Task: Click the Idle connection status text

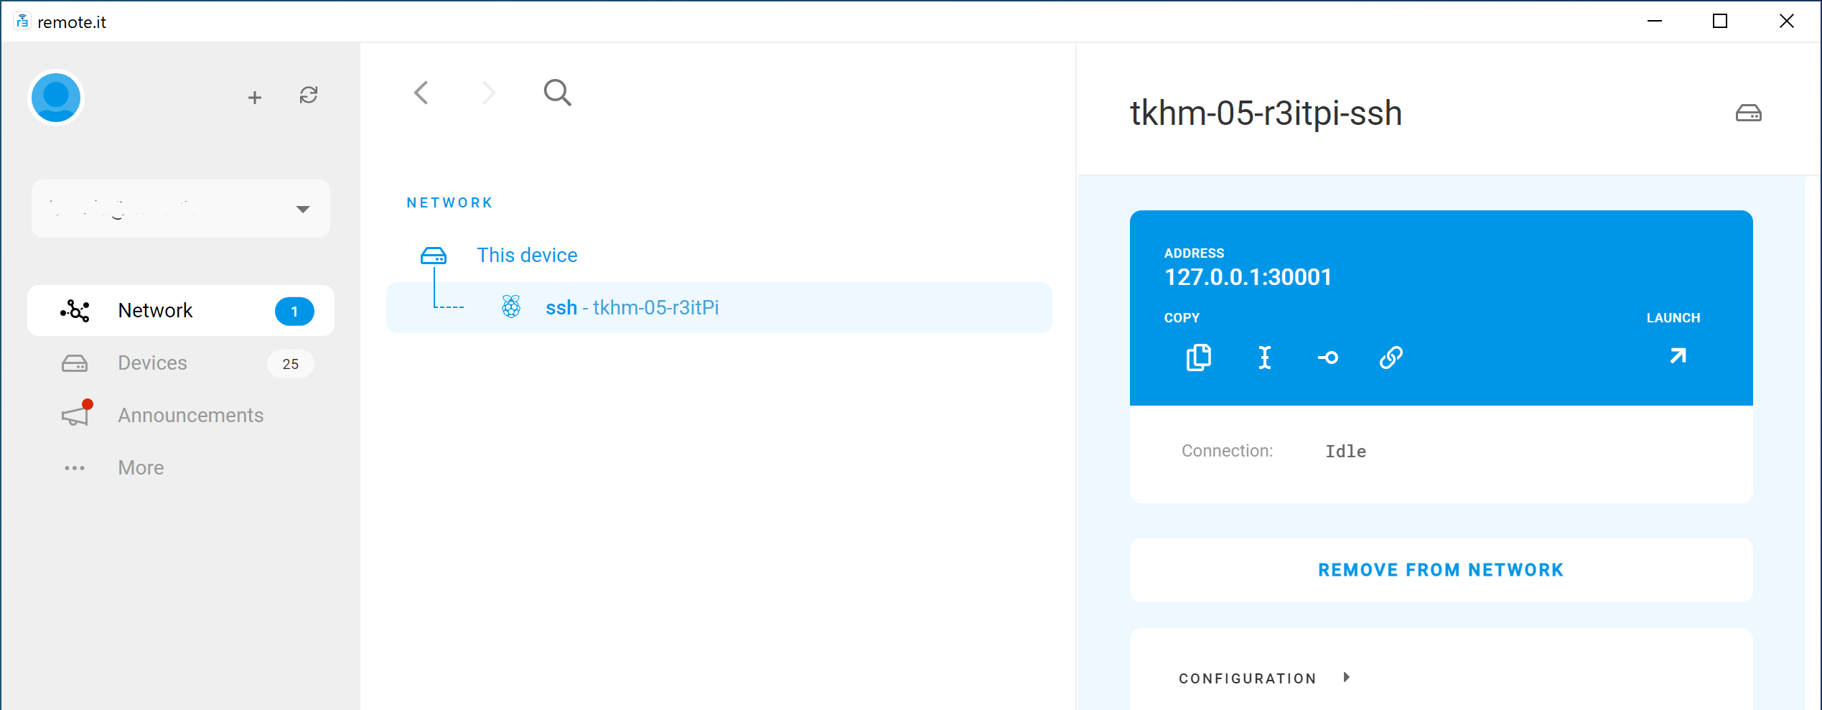Action: click(1345, 452)
